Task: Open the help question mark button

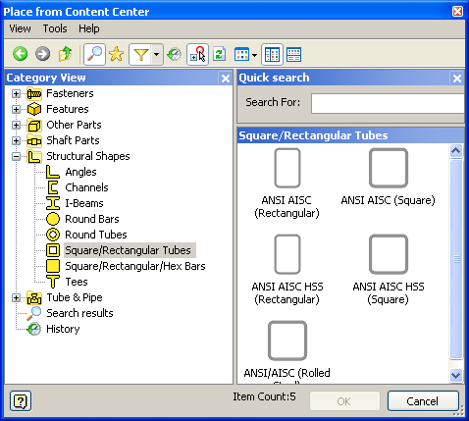Action: 21,401
